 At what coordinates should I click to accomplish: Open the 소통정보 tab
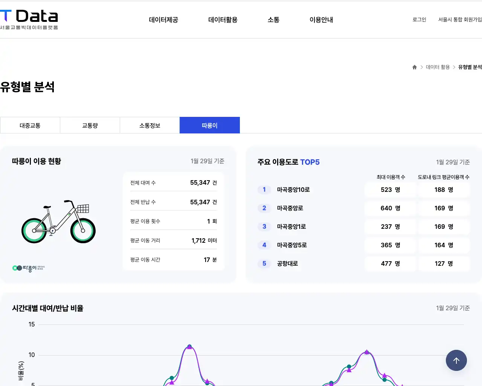[x=149, y=125]
